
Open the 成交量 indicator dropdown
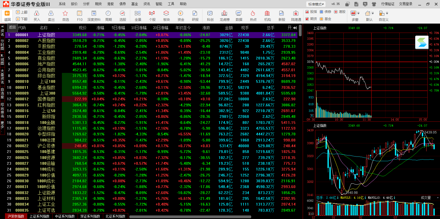(438, 198)
